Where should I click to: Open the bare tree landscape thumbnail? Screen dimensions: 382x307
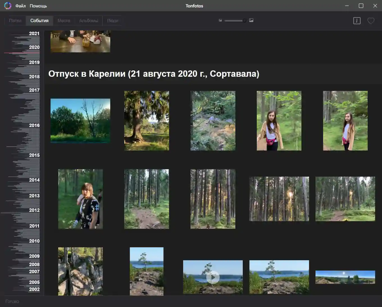(x=80, y=121)
